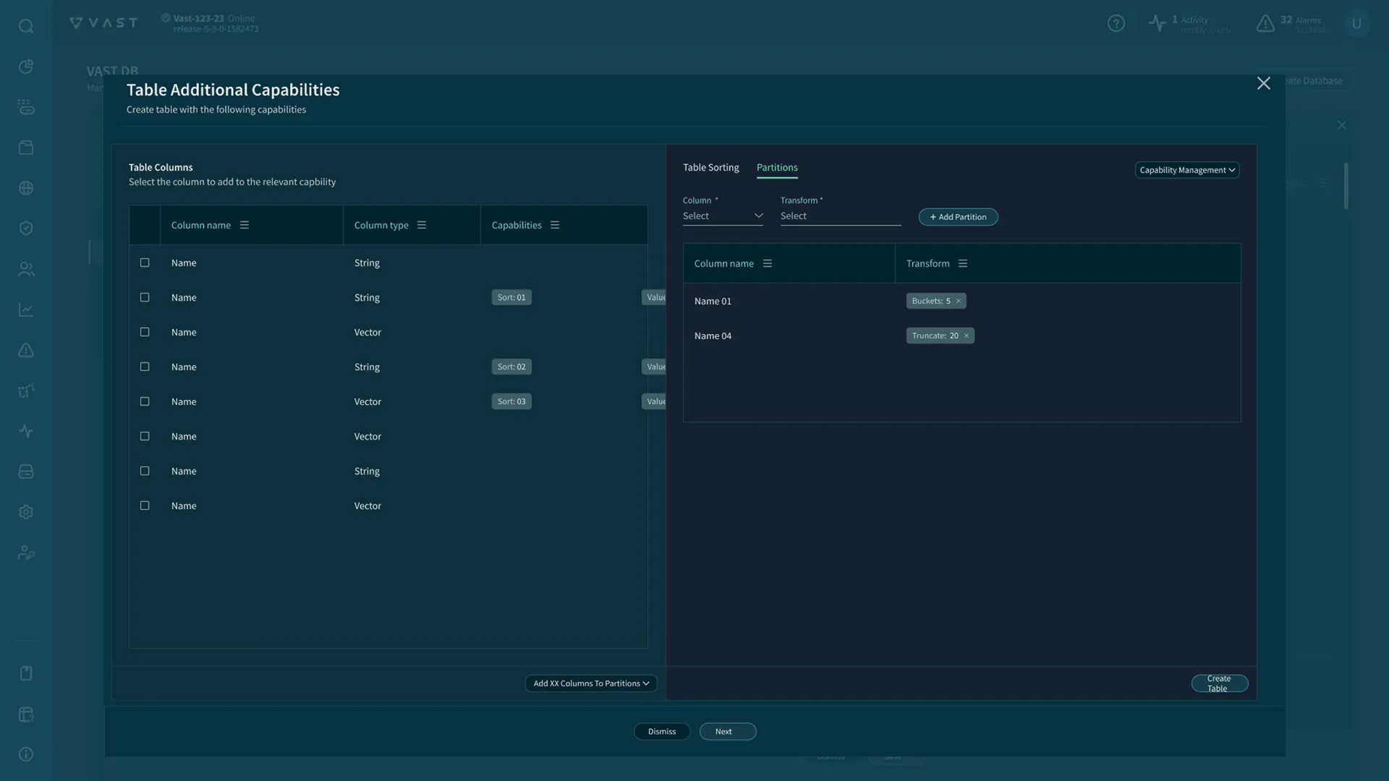
Task: Open the Capability Management dropdown
Action: [x=1187, y=170]
